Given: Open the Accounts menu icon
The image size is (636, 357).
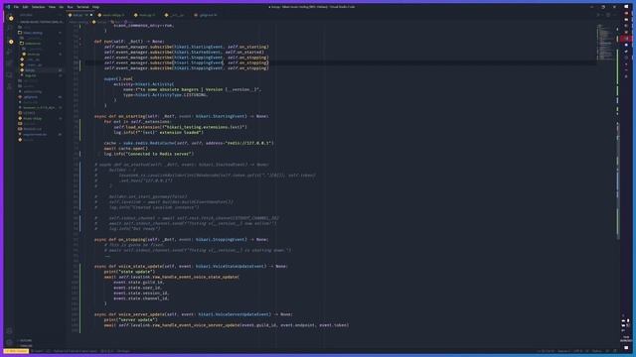Looking at the screenshot, I should coord(9,331).
